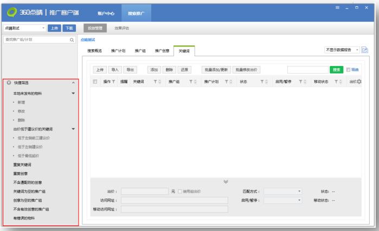The image size is (379, 231).
Task: Open the 点睛测试 account selector
Action: coord(24,27)
